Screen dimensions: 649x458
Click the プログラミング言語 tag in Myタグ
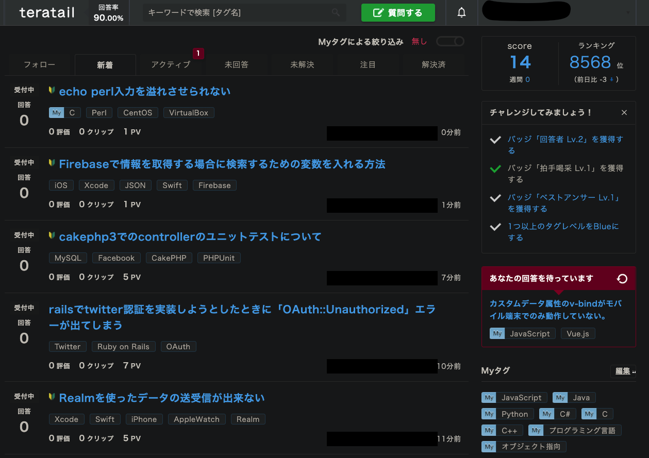pos(575,431)
